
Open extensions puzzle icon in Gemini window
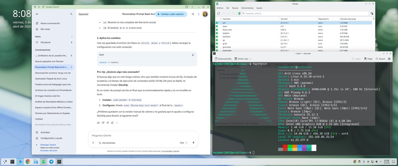[x=187, y=7]
